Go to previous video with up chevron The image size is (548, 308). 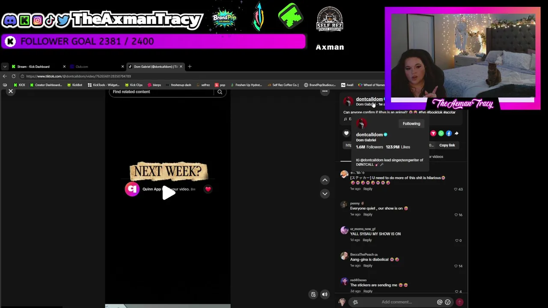click(x=325, y=180)
